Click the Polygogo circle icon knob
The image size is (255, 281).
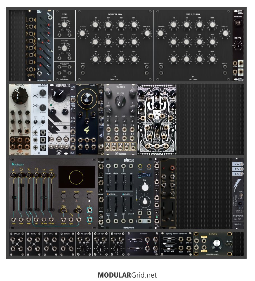click(21, 175)
